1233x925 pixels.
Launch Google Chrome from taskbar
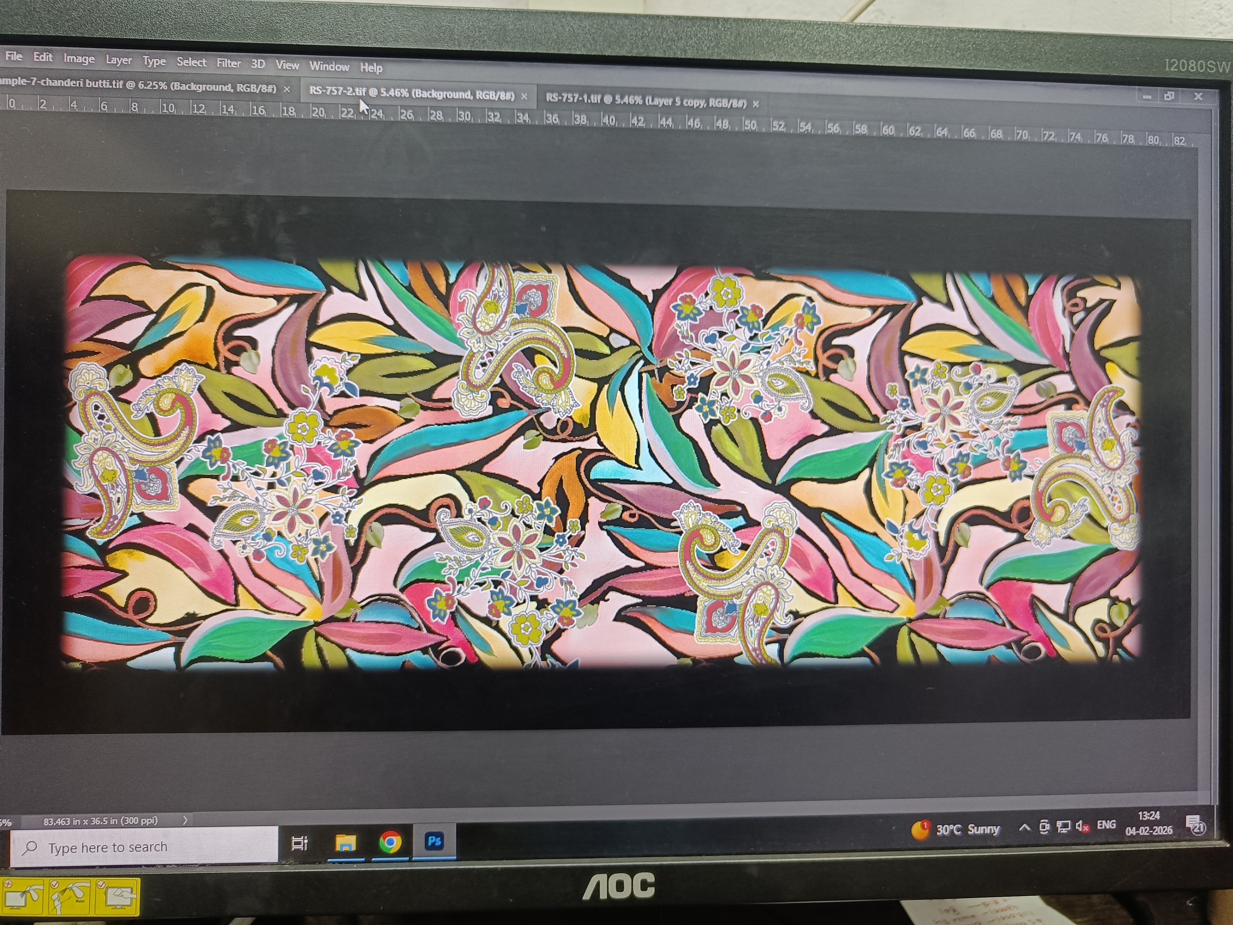click(x=390, y=841)
